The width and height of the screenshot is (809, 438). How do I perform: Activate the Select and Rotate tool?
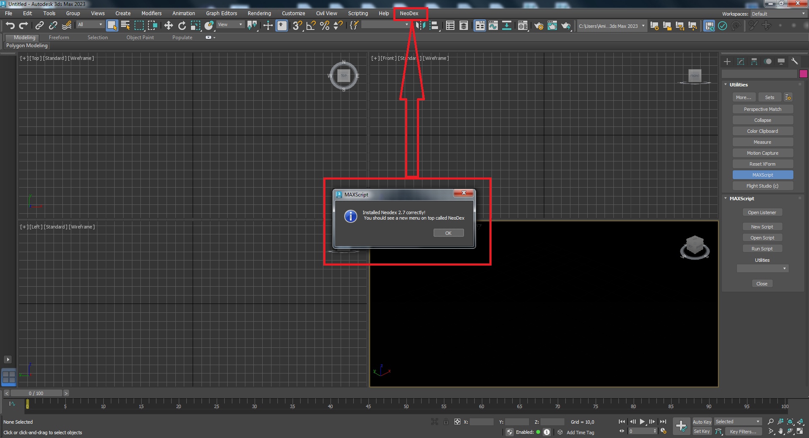pyautogui.click(x=182, y=26)
